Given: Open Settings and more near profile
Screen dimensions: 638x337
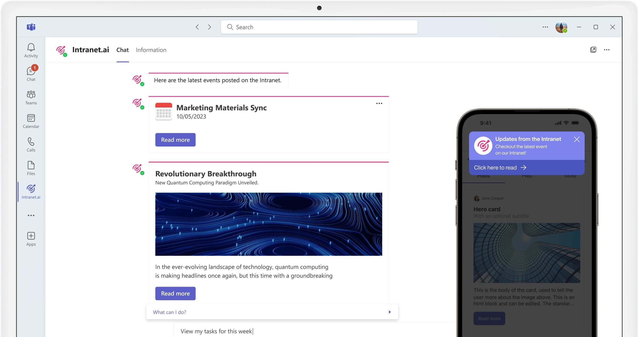Looking at the screenshot, I should point(545,27).
